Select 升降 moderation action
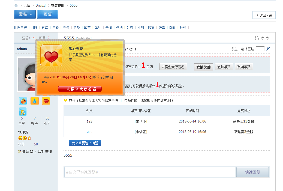This screenshot has width=283, height=191. pos(34,27)
